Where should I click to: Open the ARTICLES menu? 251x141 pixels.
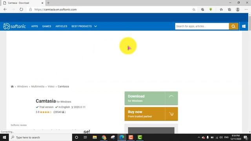tap(61, 26)
